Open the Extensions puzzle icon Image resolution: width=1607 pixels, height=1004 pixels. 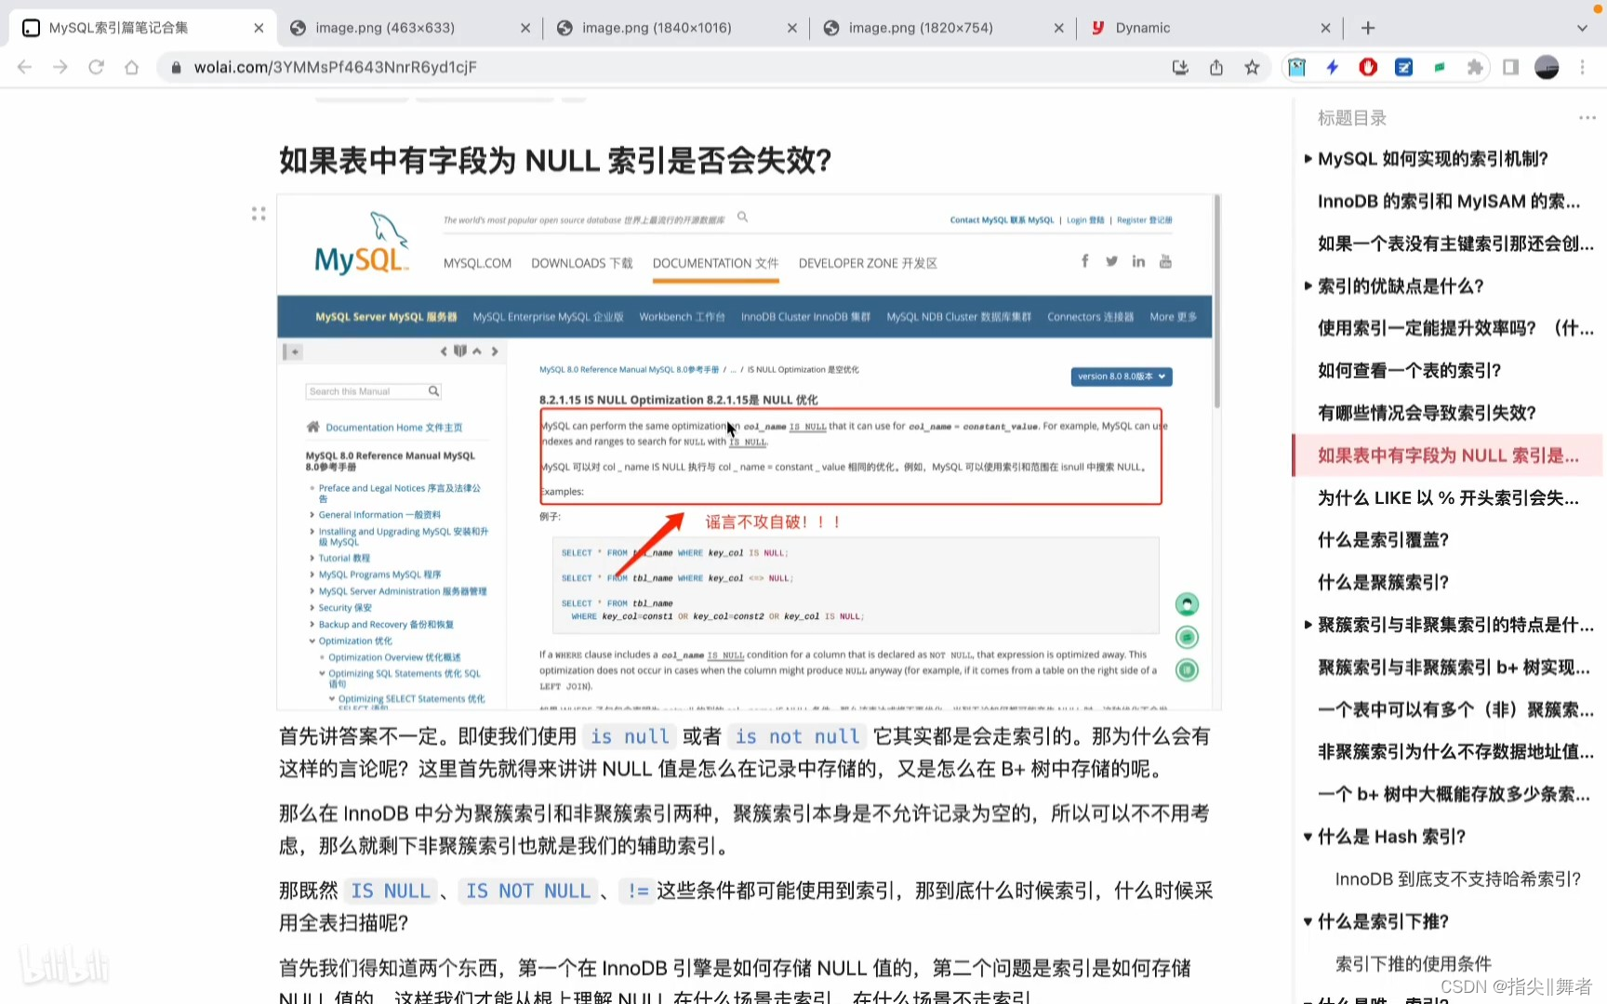[1475, 67]
